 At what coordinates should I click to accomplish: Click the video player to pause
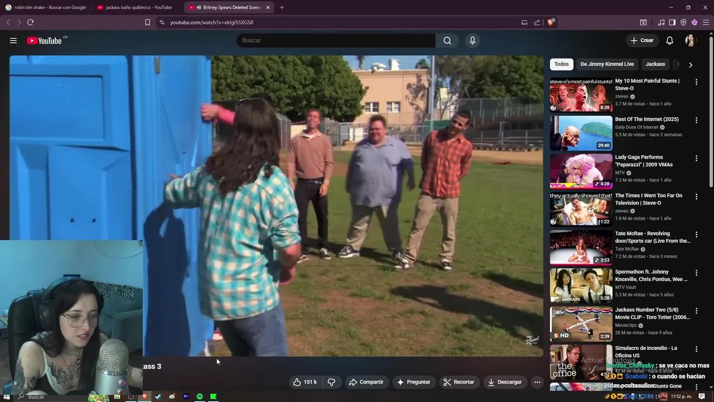tap(276, 205)
